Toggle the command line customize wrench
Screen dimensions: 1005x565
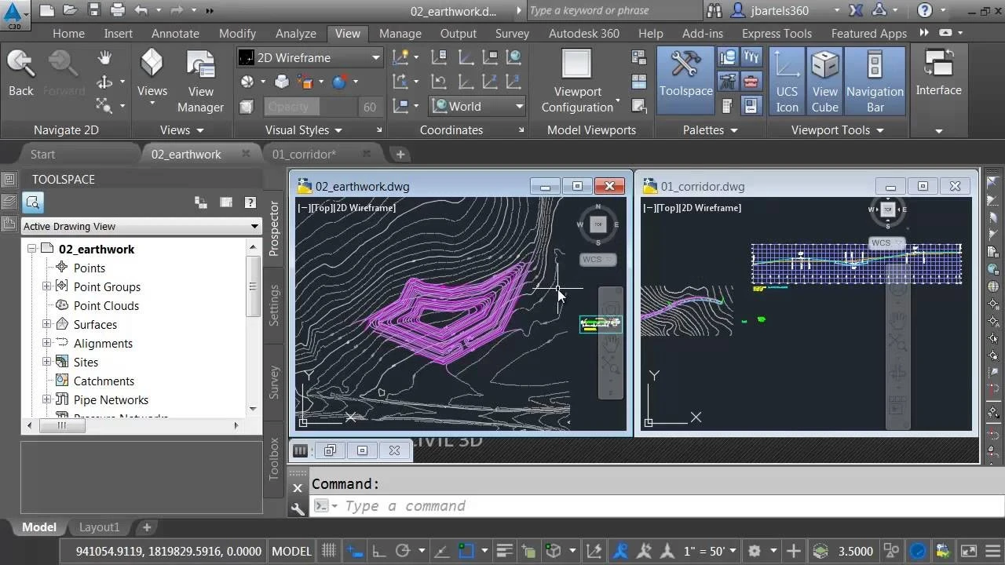tap(298, 508)
